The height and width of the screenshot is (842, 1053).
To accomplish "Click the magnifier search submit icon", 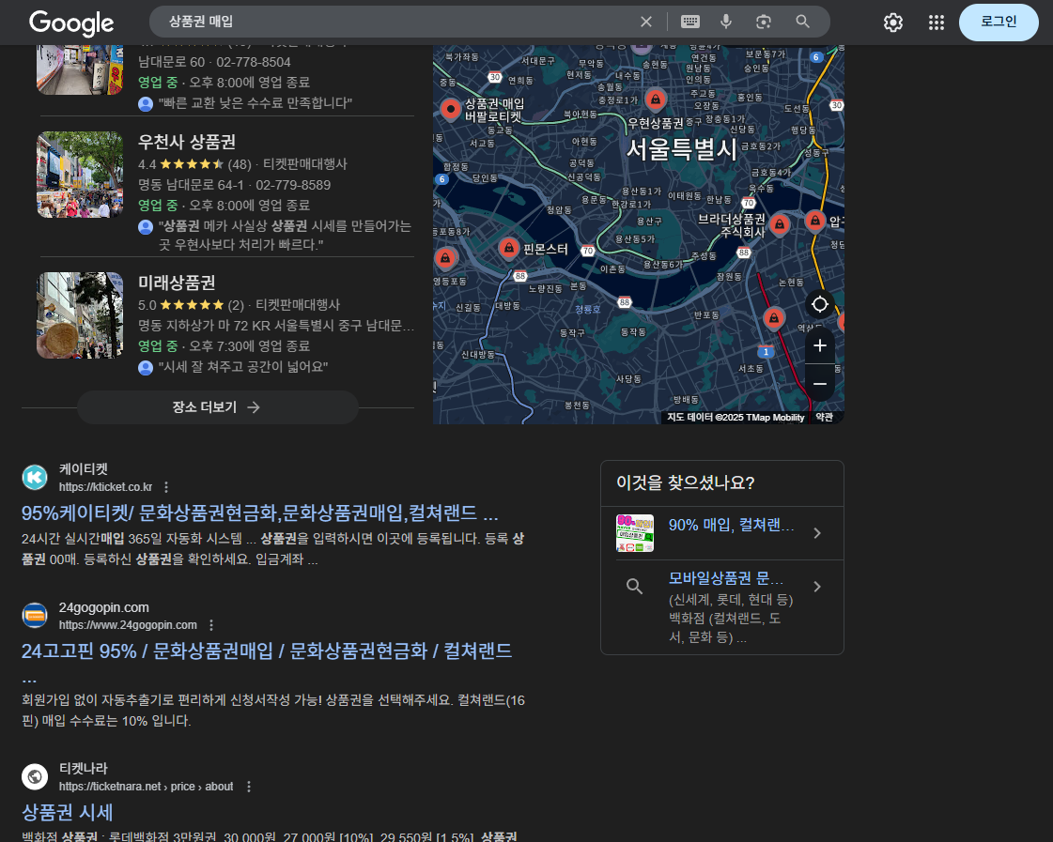I will [x=802, y=22].
